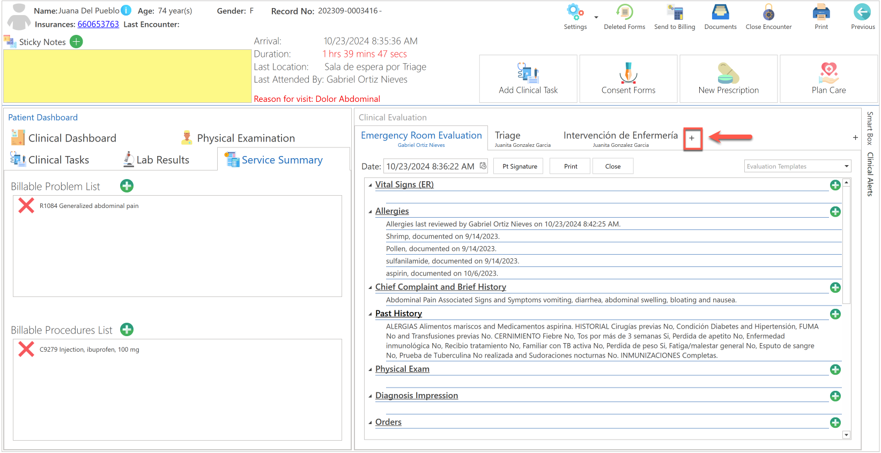This screenshot has width=881, height=453.
Task: Click the yellow sticky note area
Action: [128, 76]
